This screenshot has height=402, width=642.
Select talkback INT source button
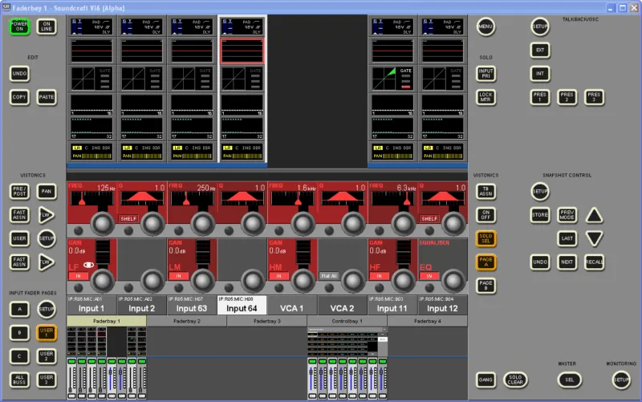point(540,74)
